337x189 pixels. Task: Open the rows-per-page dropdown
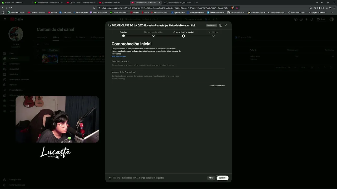(x=292, y=67)
